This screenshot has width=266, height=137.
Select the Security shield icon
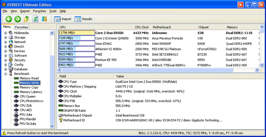point(11,60)
